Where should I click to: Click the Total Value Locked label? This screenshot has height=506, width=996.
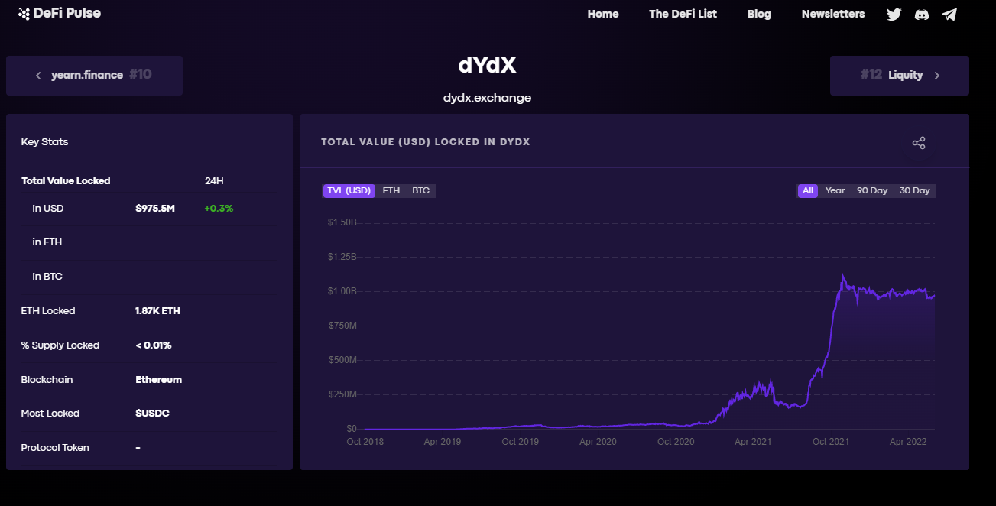(66, 181)
